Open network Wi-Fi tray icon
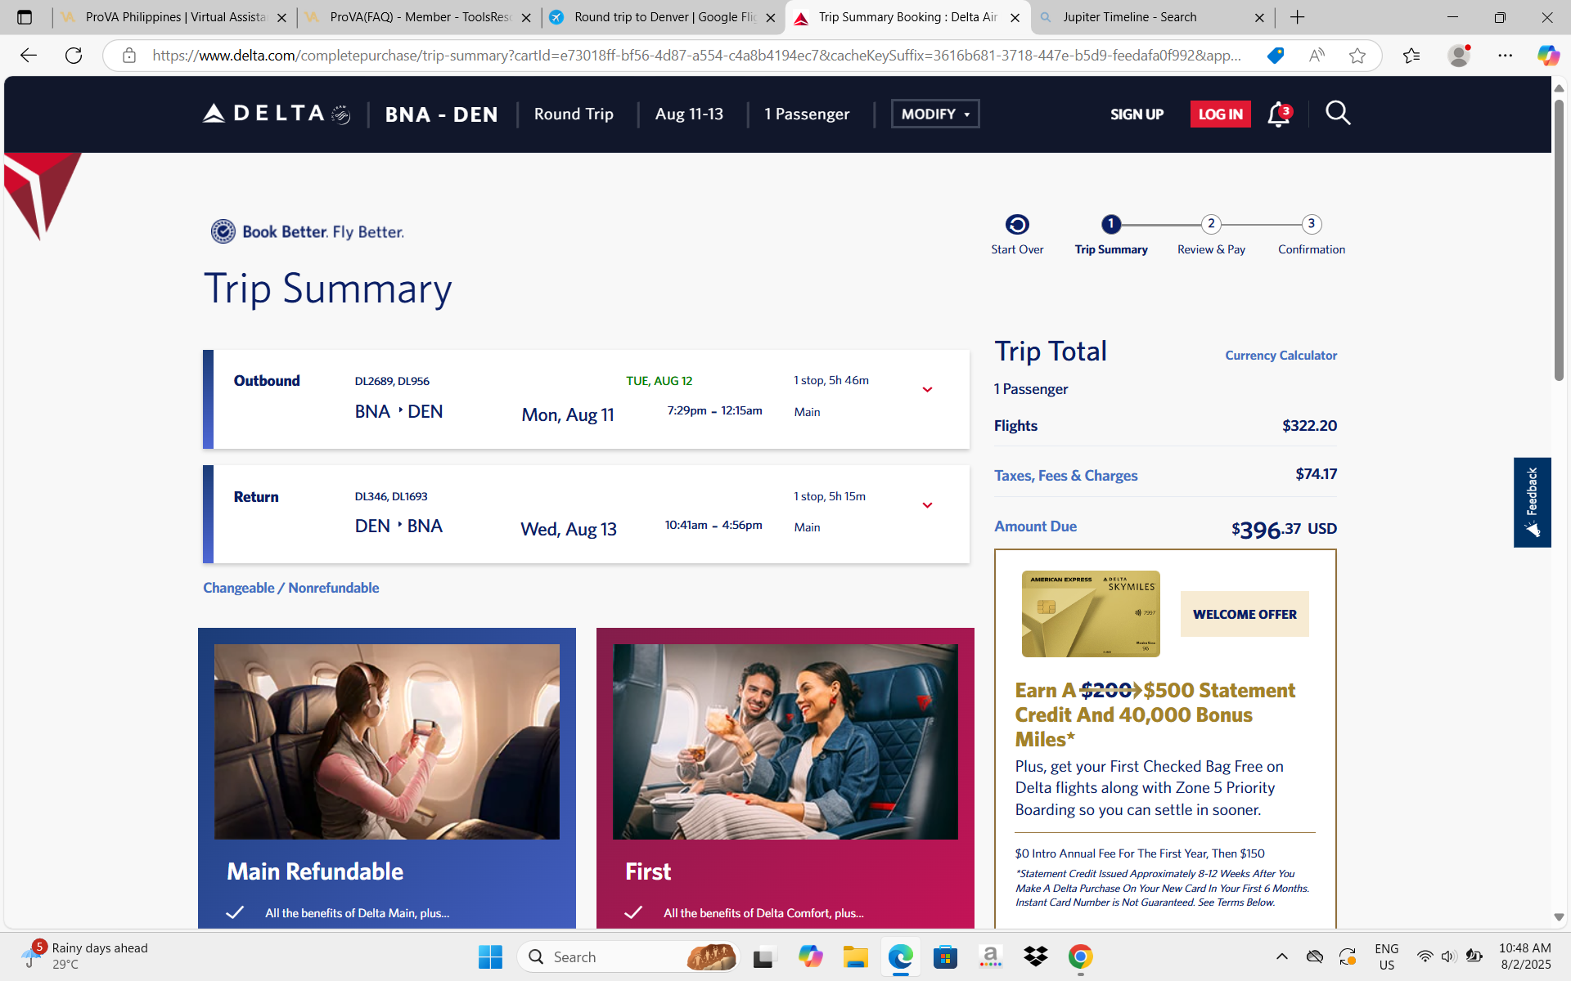The image size is (1571, 981). point(1425,956)
